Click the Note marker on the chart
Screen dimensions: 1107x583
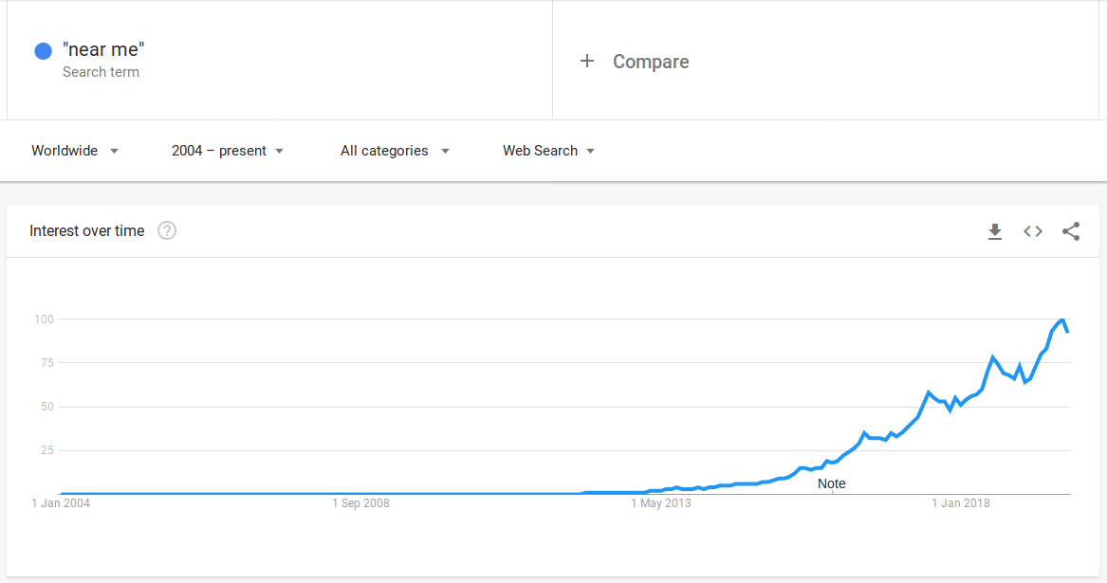pyautogui.click(x=831, y=484)
